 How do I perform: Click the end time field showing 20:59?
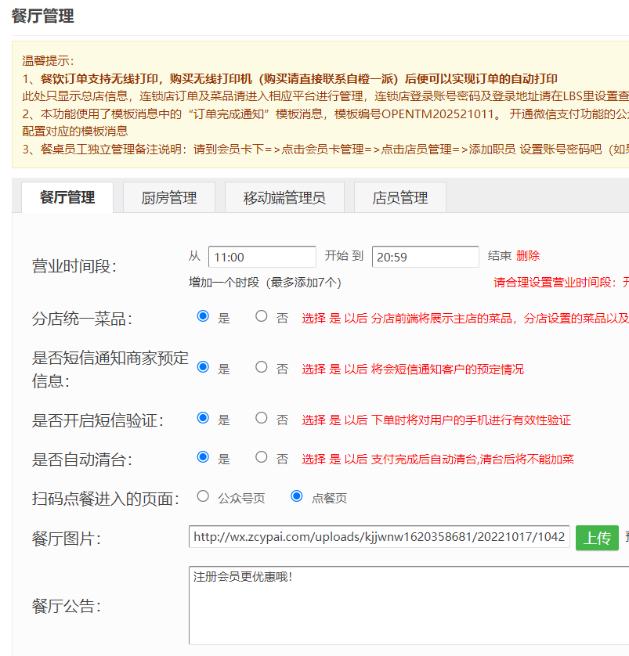tap(425, 257)
